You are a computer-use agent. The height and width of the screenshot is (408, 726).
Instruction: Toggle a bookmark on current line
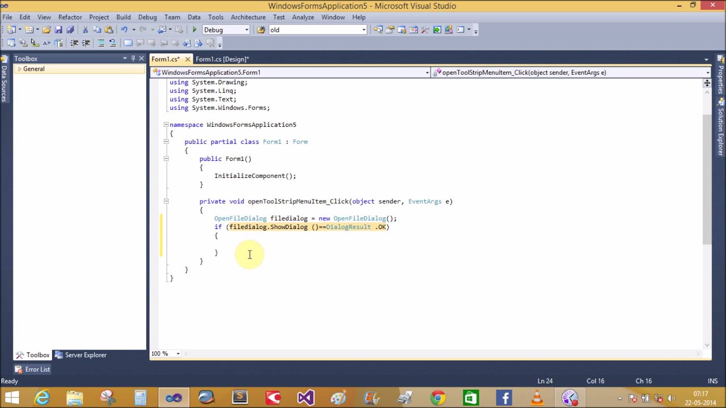(x=128, y=43)
